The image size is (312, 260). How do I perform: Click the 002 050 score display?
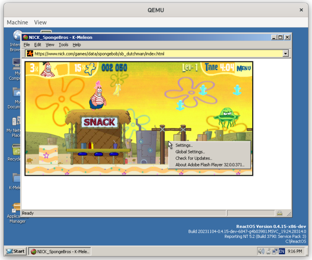pos(114,68)
